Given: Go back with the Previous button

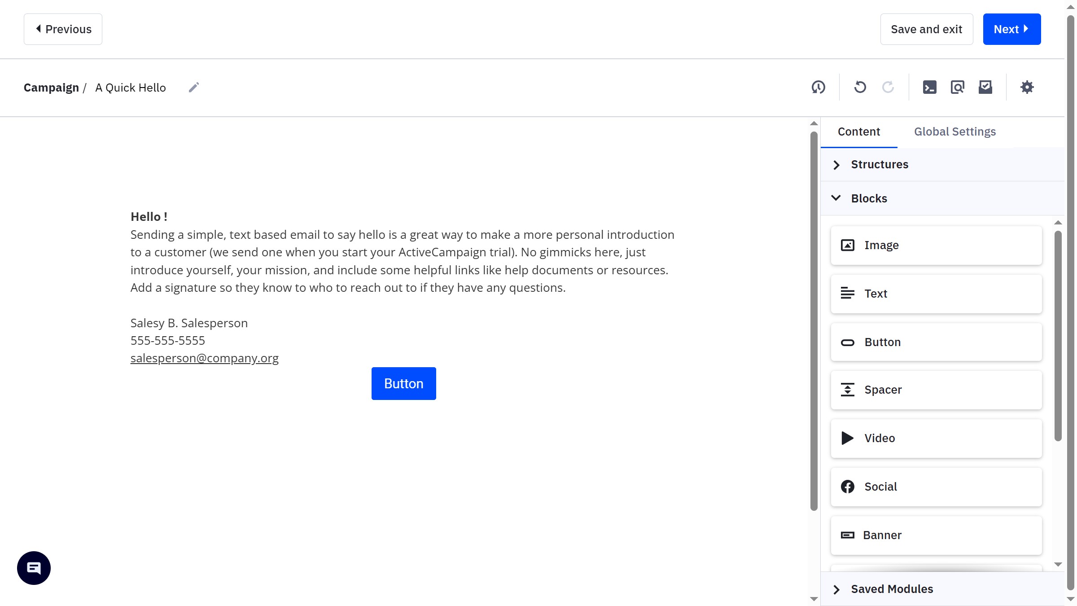Looking at the screenshot, I should coord(63,29).
